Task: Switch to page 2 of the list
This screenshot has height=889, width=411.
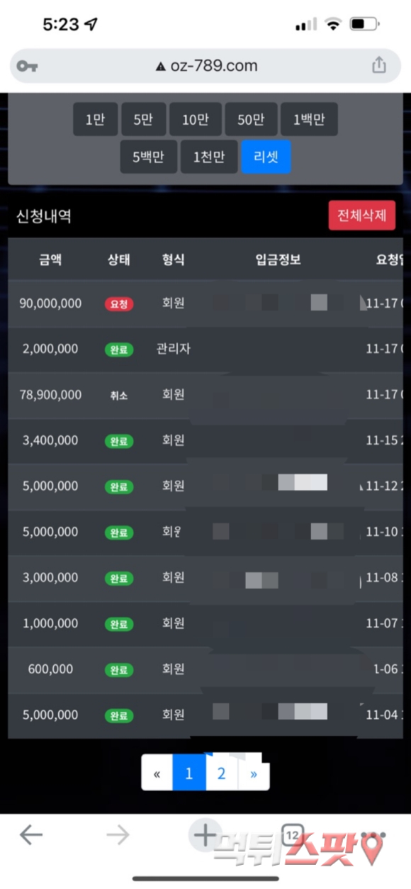Action: click(221, 773)
